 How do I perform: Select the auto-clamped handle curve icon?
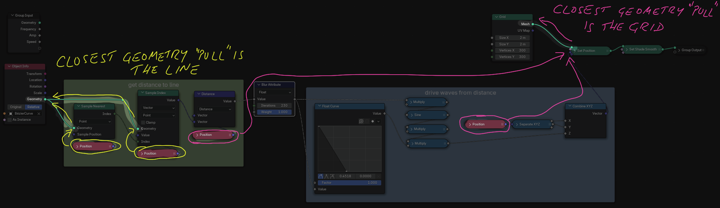click(332, 176)
